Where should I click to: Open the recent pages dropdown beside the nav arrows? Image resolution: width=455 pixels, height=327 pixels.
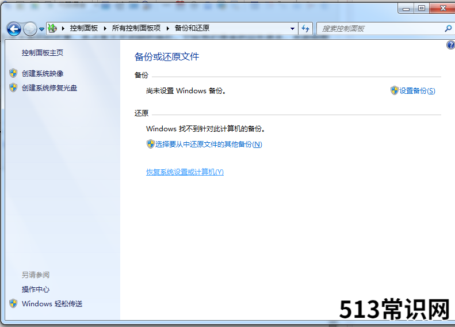41,29
